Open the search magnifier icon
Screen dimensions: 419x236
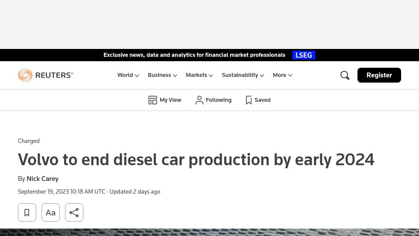[345, 75]
